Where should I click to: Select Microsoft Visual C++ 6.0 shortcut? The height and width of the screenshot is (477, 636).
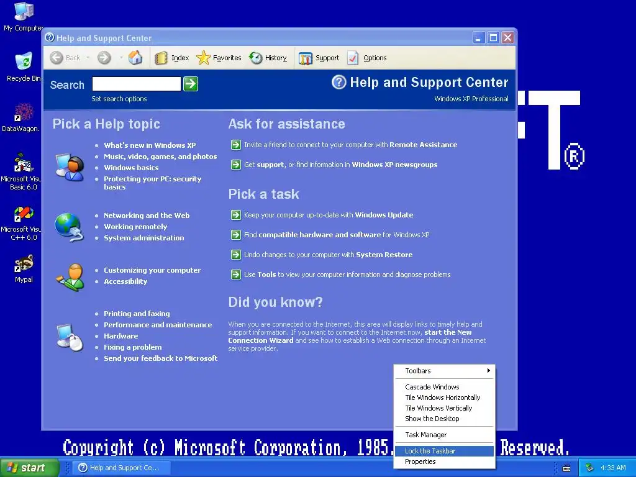(22, 223)
